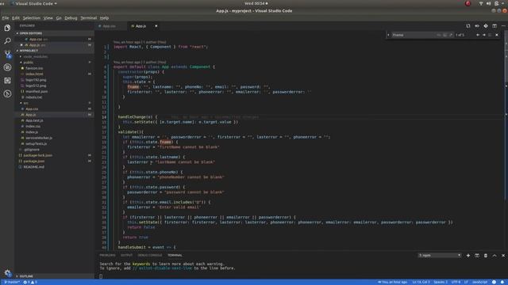Close the find widget
The image size is (508, 285).
pos(497,35)
